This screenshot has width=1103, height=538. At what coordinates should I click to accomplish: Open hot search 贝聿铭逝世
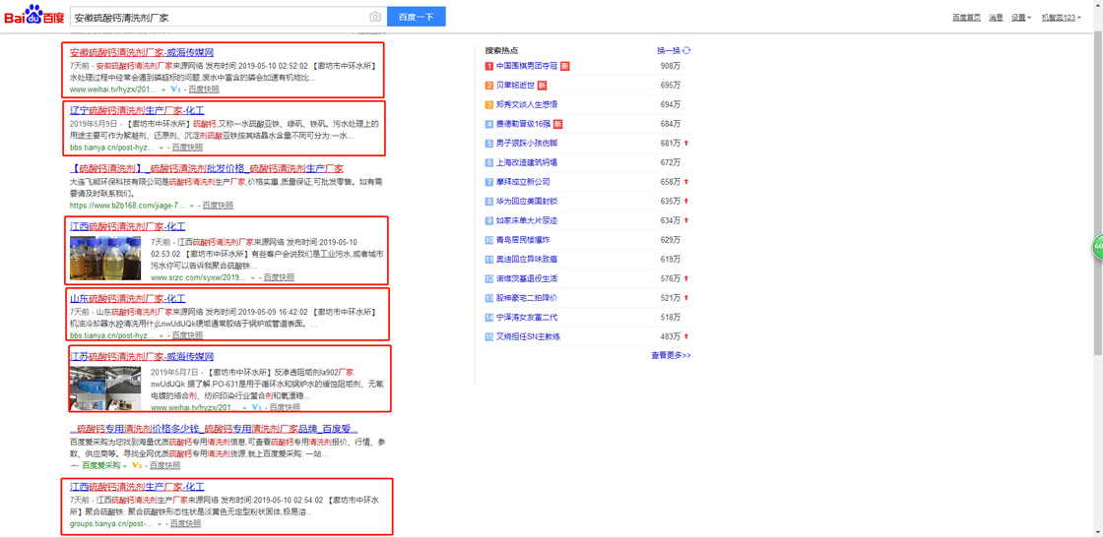click(516, 86)
